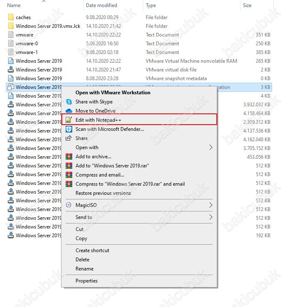Click the vmware text document icon

coord(11,34)
